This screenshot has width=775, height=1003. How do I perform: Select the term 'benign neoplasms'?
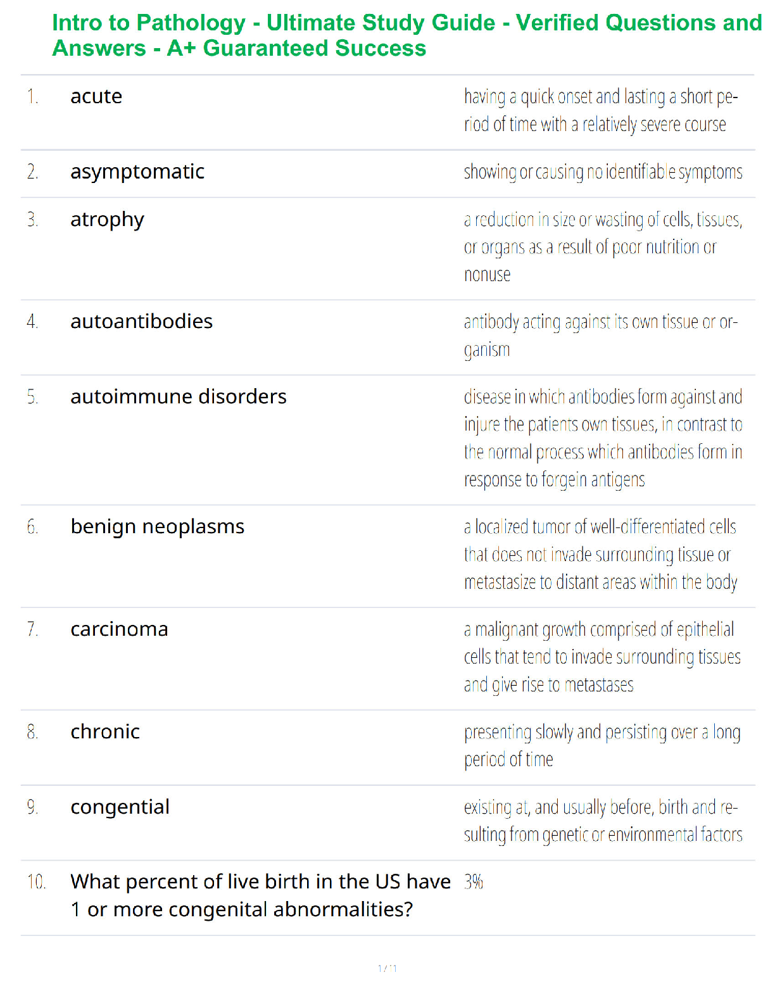[x=157, y=527]
